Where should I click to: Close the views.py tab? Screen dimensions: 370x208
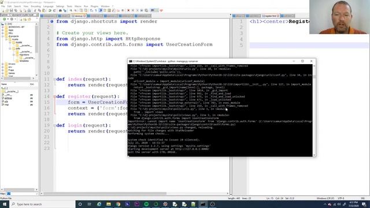(x=84, y=16)
